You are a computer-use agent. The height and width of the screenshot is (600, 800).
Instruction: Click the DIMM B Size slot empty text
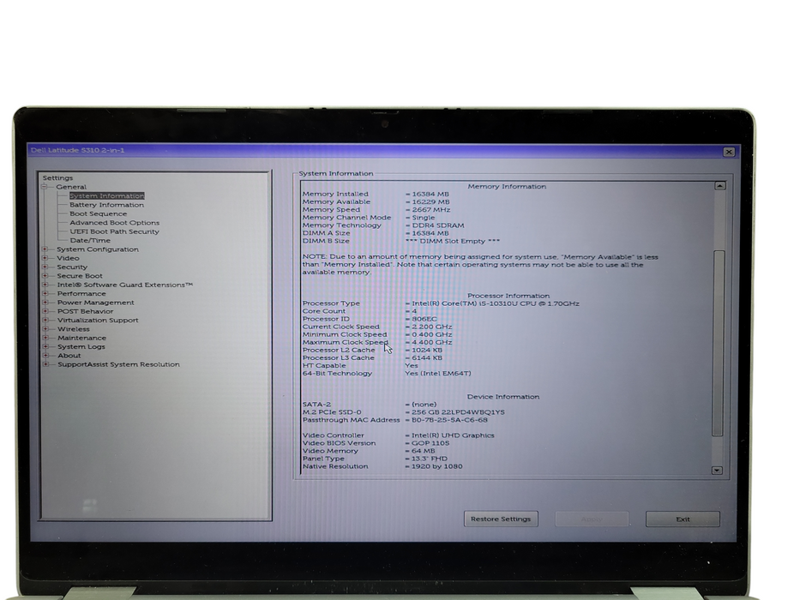click(452, 241)
